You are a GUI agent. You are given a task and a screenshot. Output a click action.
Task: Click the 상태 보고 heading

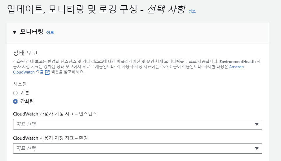point(25,53)
